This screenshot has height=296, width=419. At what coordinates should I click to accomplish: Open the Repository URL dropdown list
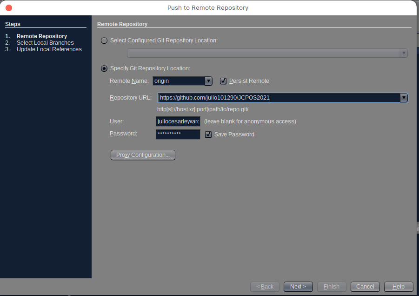404,98
